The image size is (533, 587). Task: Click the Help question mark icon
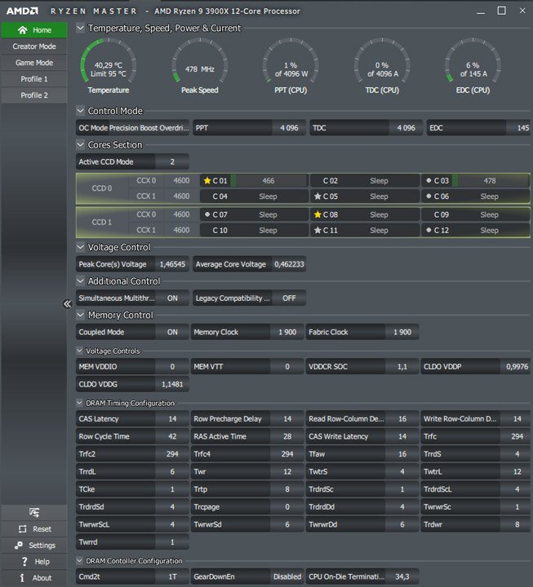coord(24,562)
